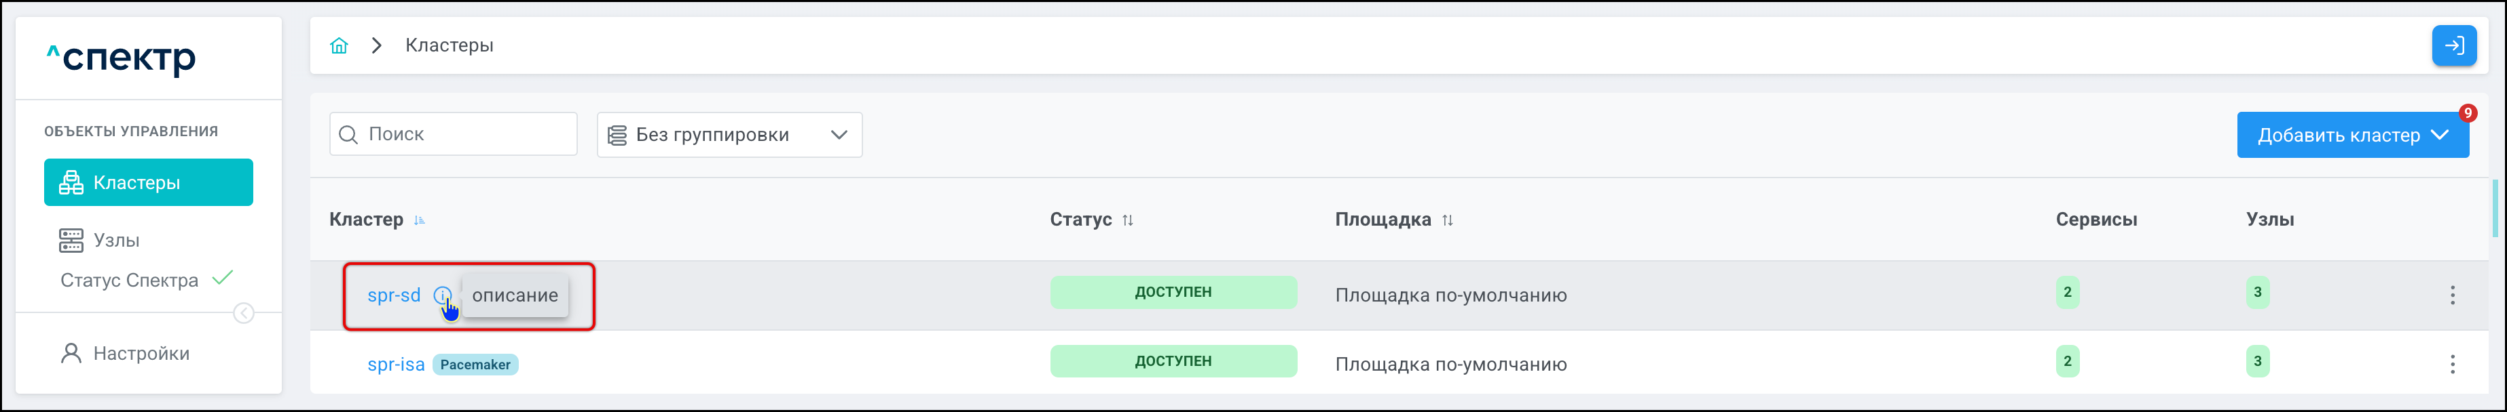Sort the table by Площадка column

(1447, 221)
